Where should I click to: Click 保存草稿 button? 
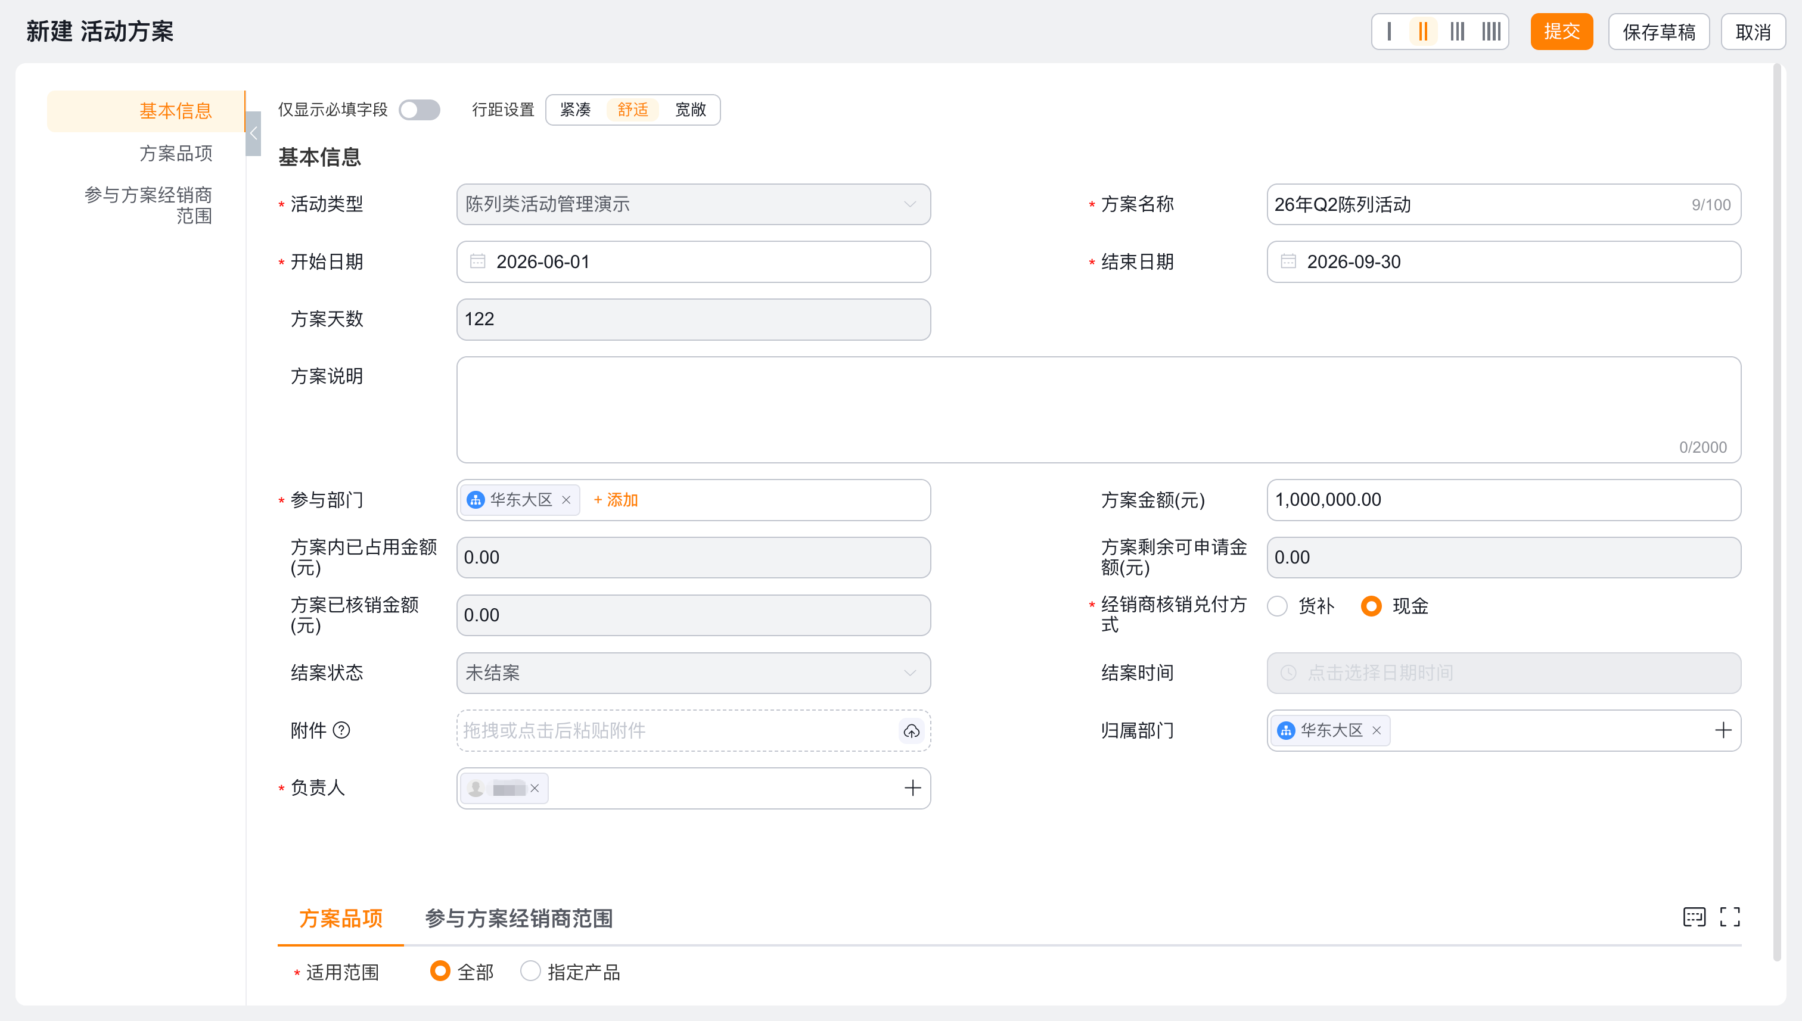click(1659, 32)
